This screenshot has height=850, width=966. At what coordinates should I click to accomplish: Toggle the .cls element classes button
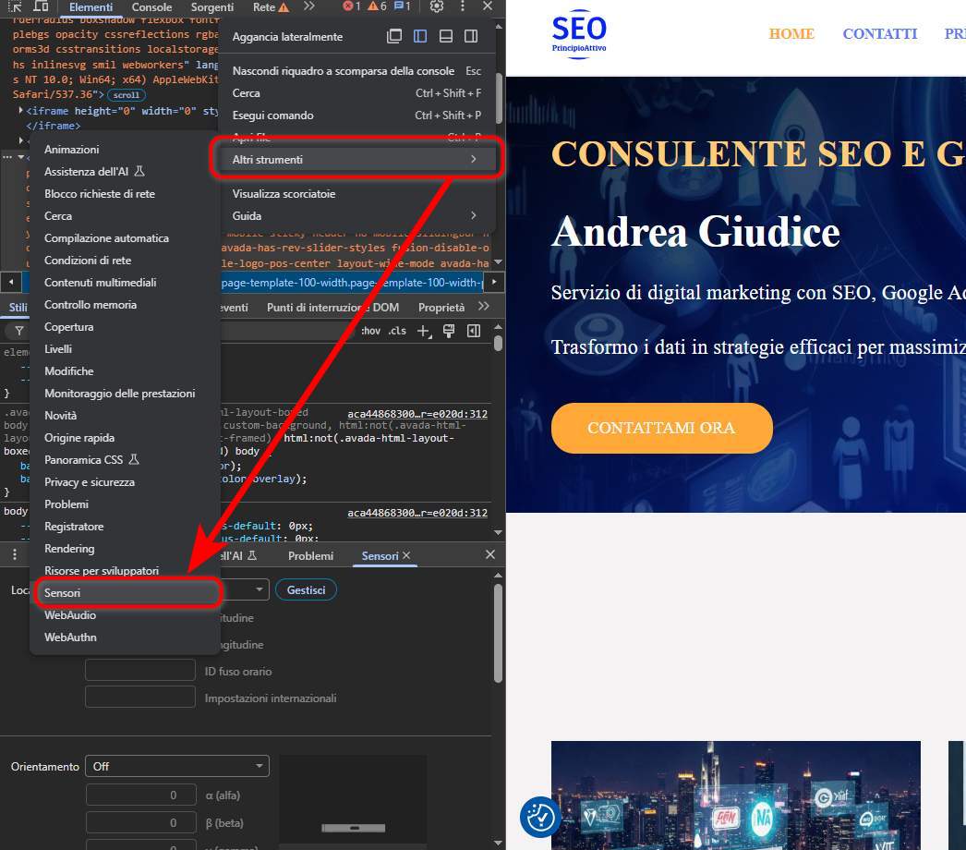coord(397,332)
